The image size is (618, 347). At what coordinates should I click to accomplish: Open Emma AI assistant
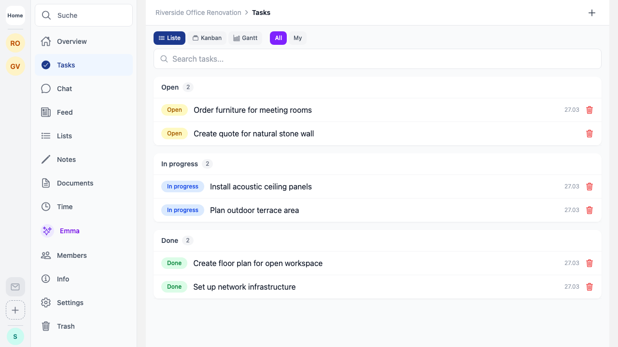point(69,231)
